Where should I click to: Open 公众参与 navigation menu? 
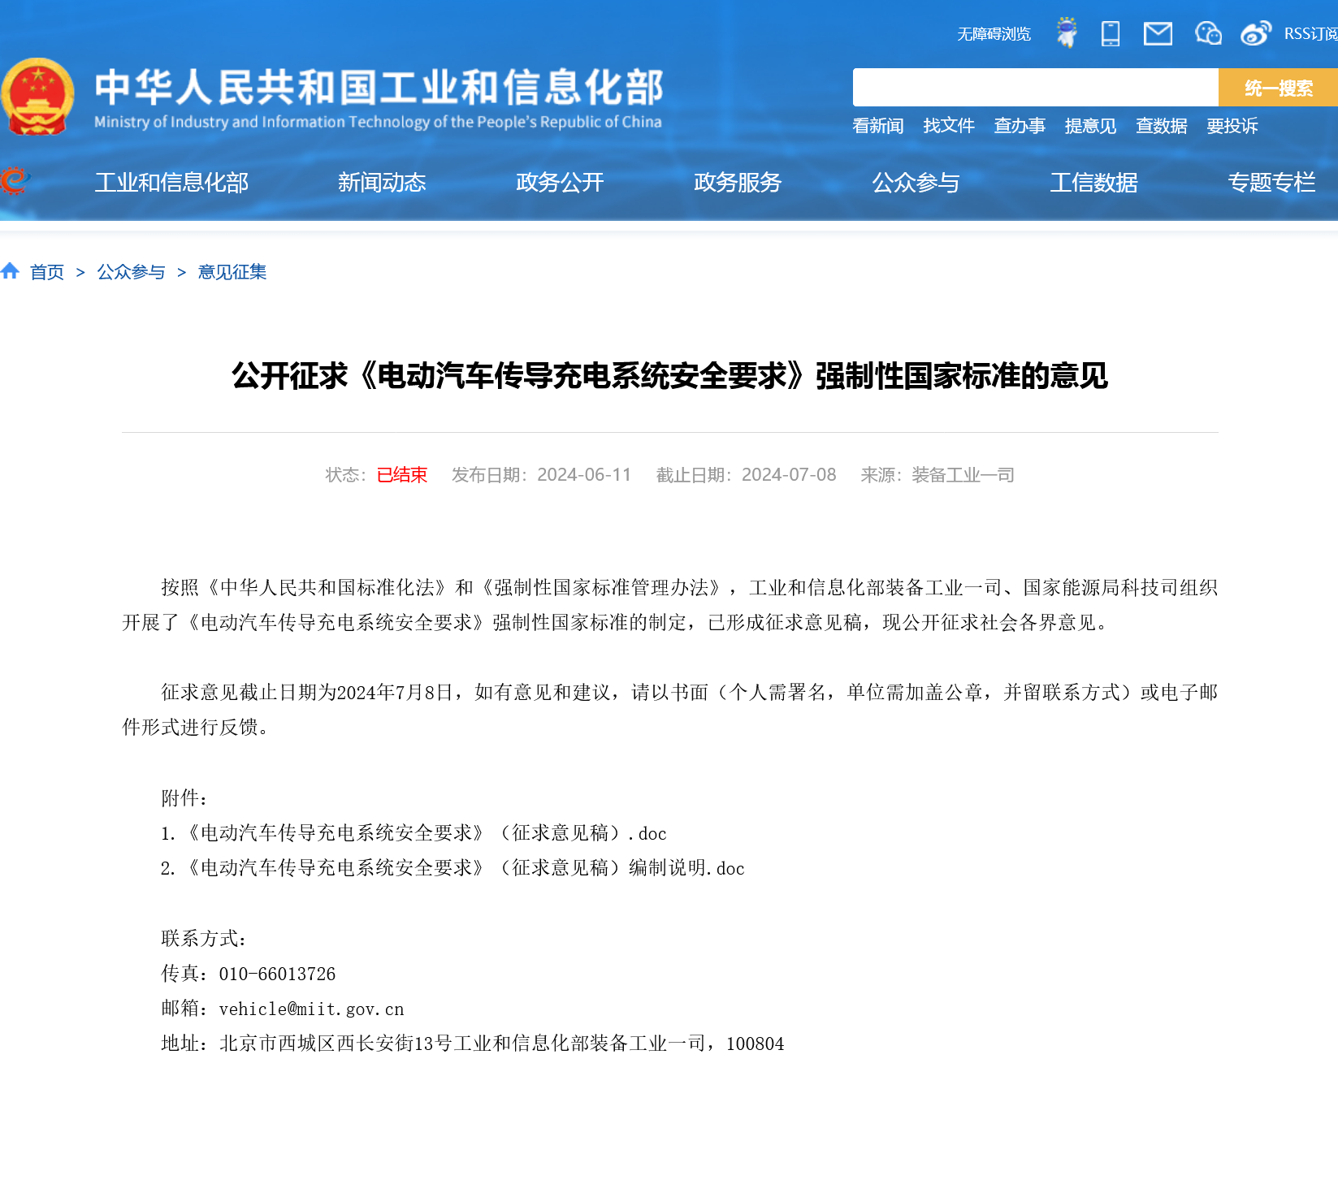(x=916, y=183)
